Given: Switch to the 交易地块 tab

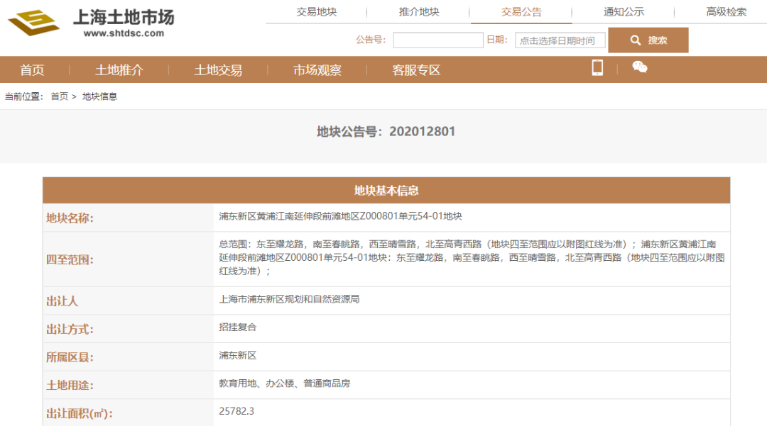Looking at the screenshot, I should [x=317, y=12].
